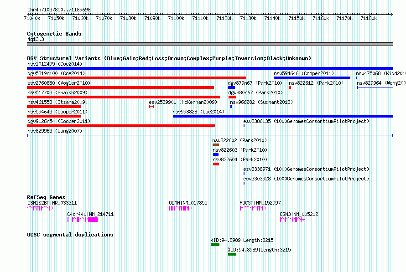Click the esv3338971 variant marker
This screenshot has height=272, width=406.
(244, 174)
